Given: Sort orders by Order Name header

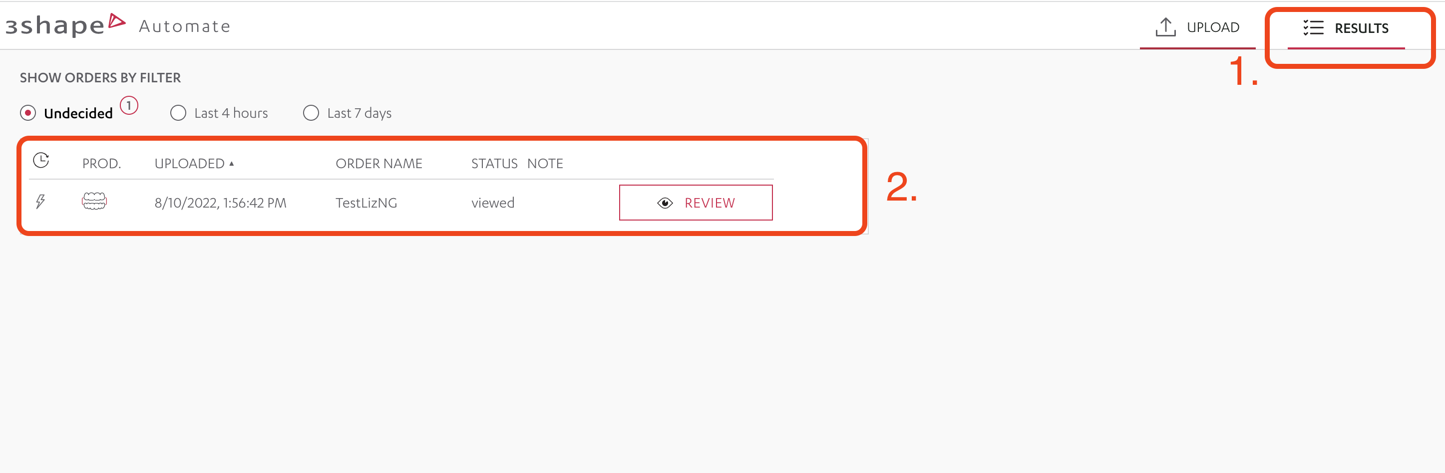Looking at the screenshot, I should (378, 164).
